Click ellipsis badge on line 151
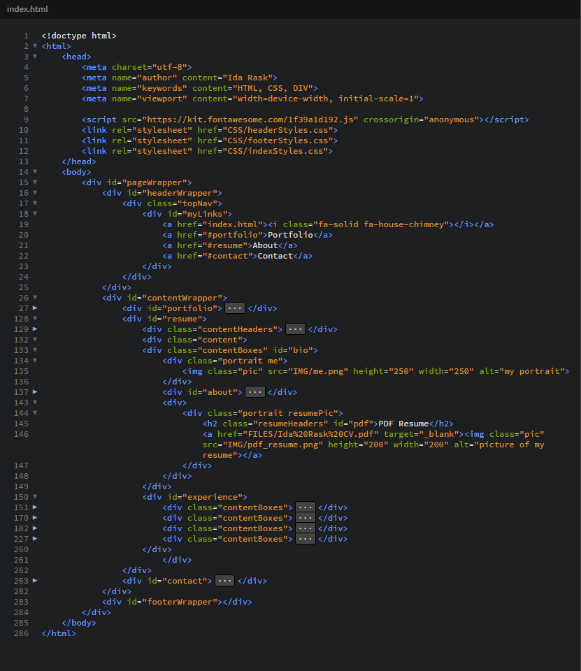This screenshot has width=581, height=671. pos(306,507)
